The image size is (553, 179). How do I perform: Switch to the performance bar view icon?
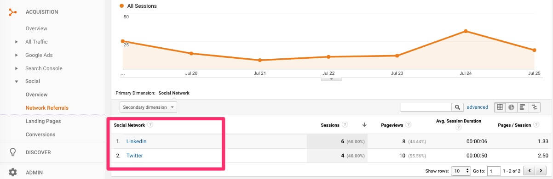click(523, 107)
